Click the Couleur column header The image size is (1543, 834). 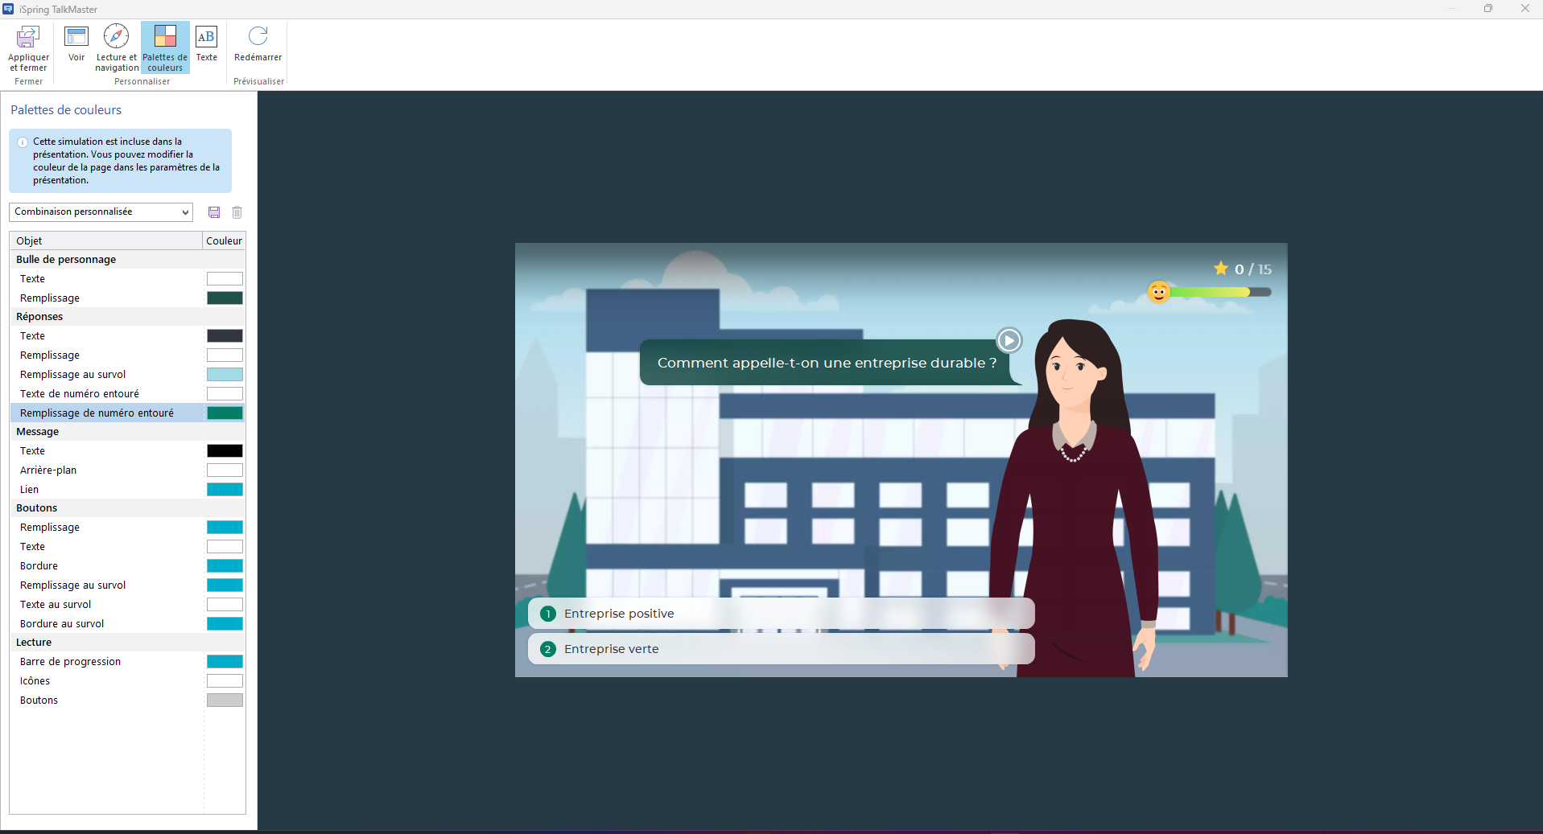tap(224, 240)
